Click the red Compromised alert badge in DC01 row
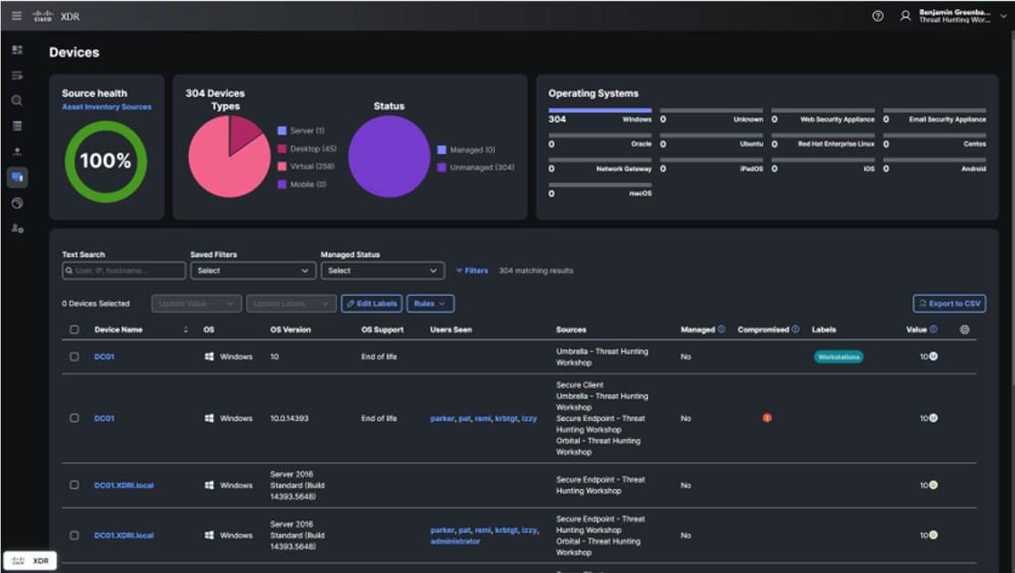1015x573 pixels. (766, 418)
